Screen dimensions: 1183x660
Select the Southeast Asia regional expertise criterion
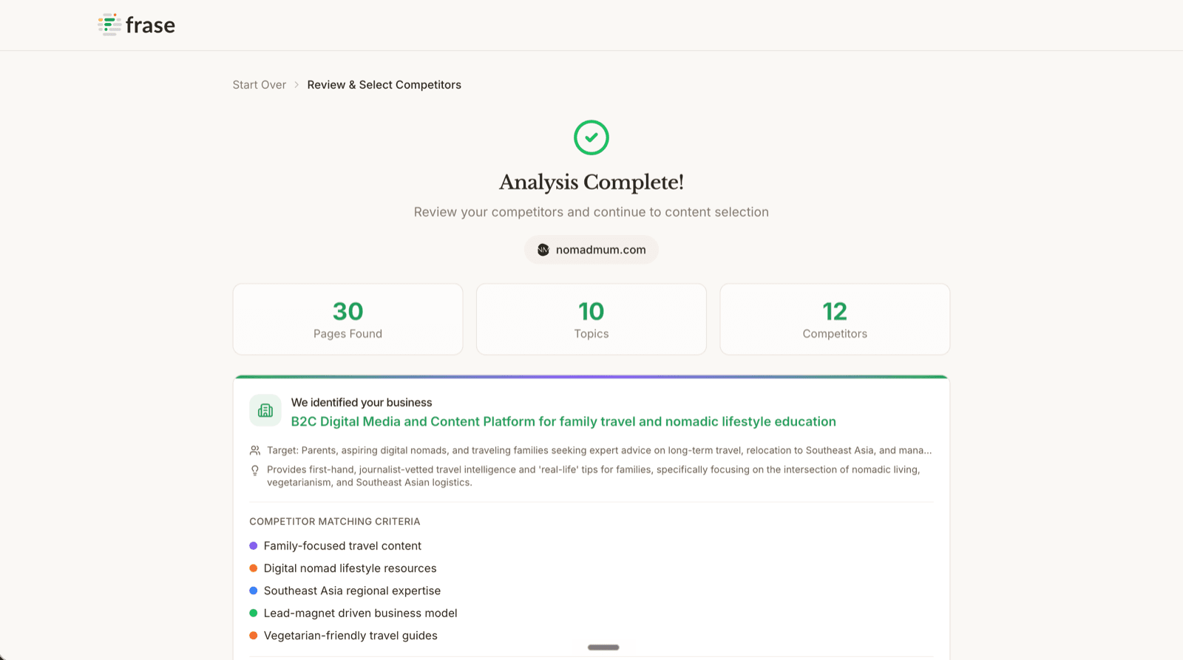(352, 591)
